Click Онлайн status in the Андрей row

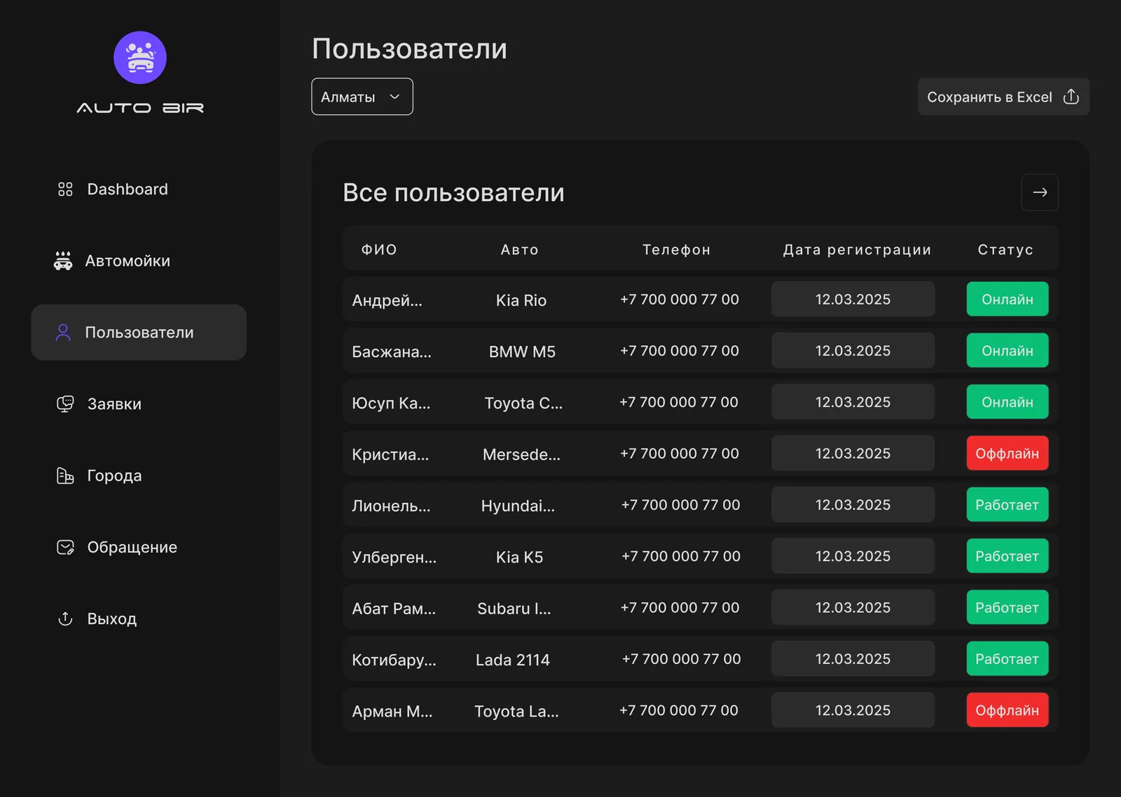click(1007, 299)
